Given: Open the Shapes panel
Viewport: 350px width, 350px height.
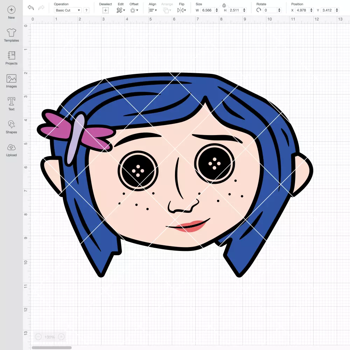Looking at the screenshot, I should [12, 127].
